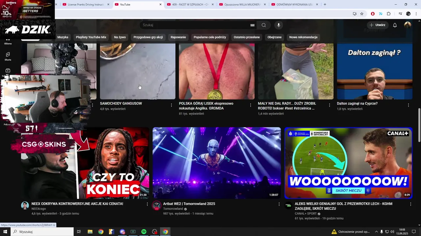Open the red Opera-style extension icon
Viewport: 421px width, 236px height.
point(373,14)
